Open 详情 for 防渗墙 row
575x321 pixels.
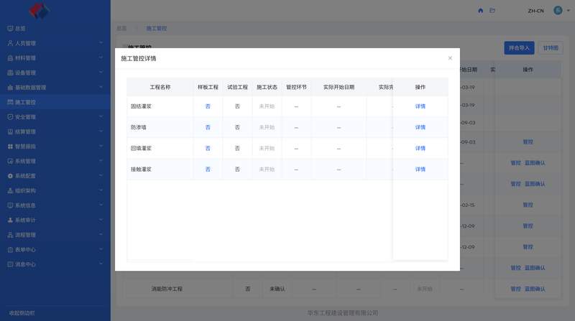click(420, 127)
